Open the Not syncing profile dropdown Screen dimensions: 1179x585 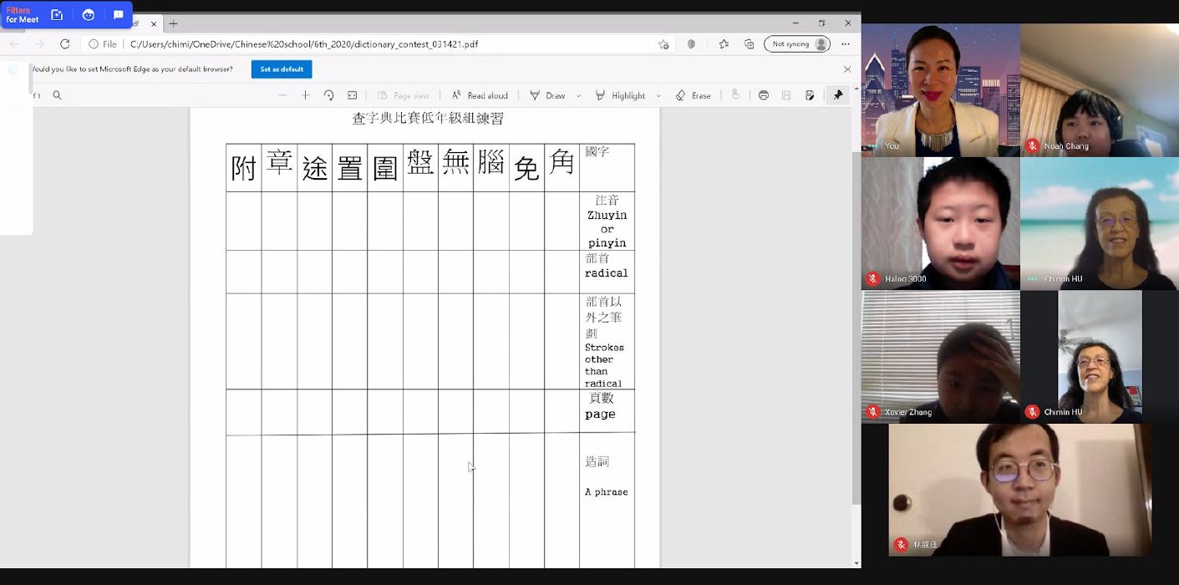pos(796,43)
